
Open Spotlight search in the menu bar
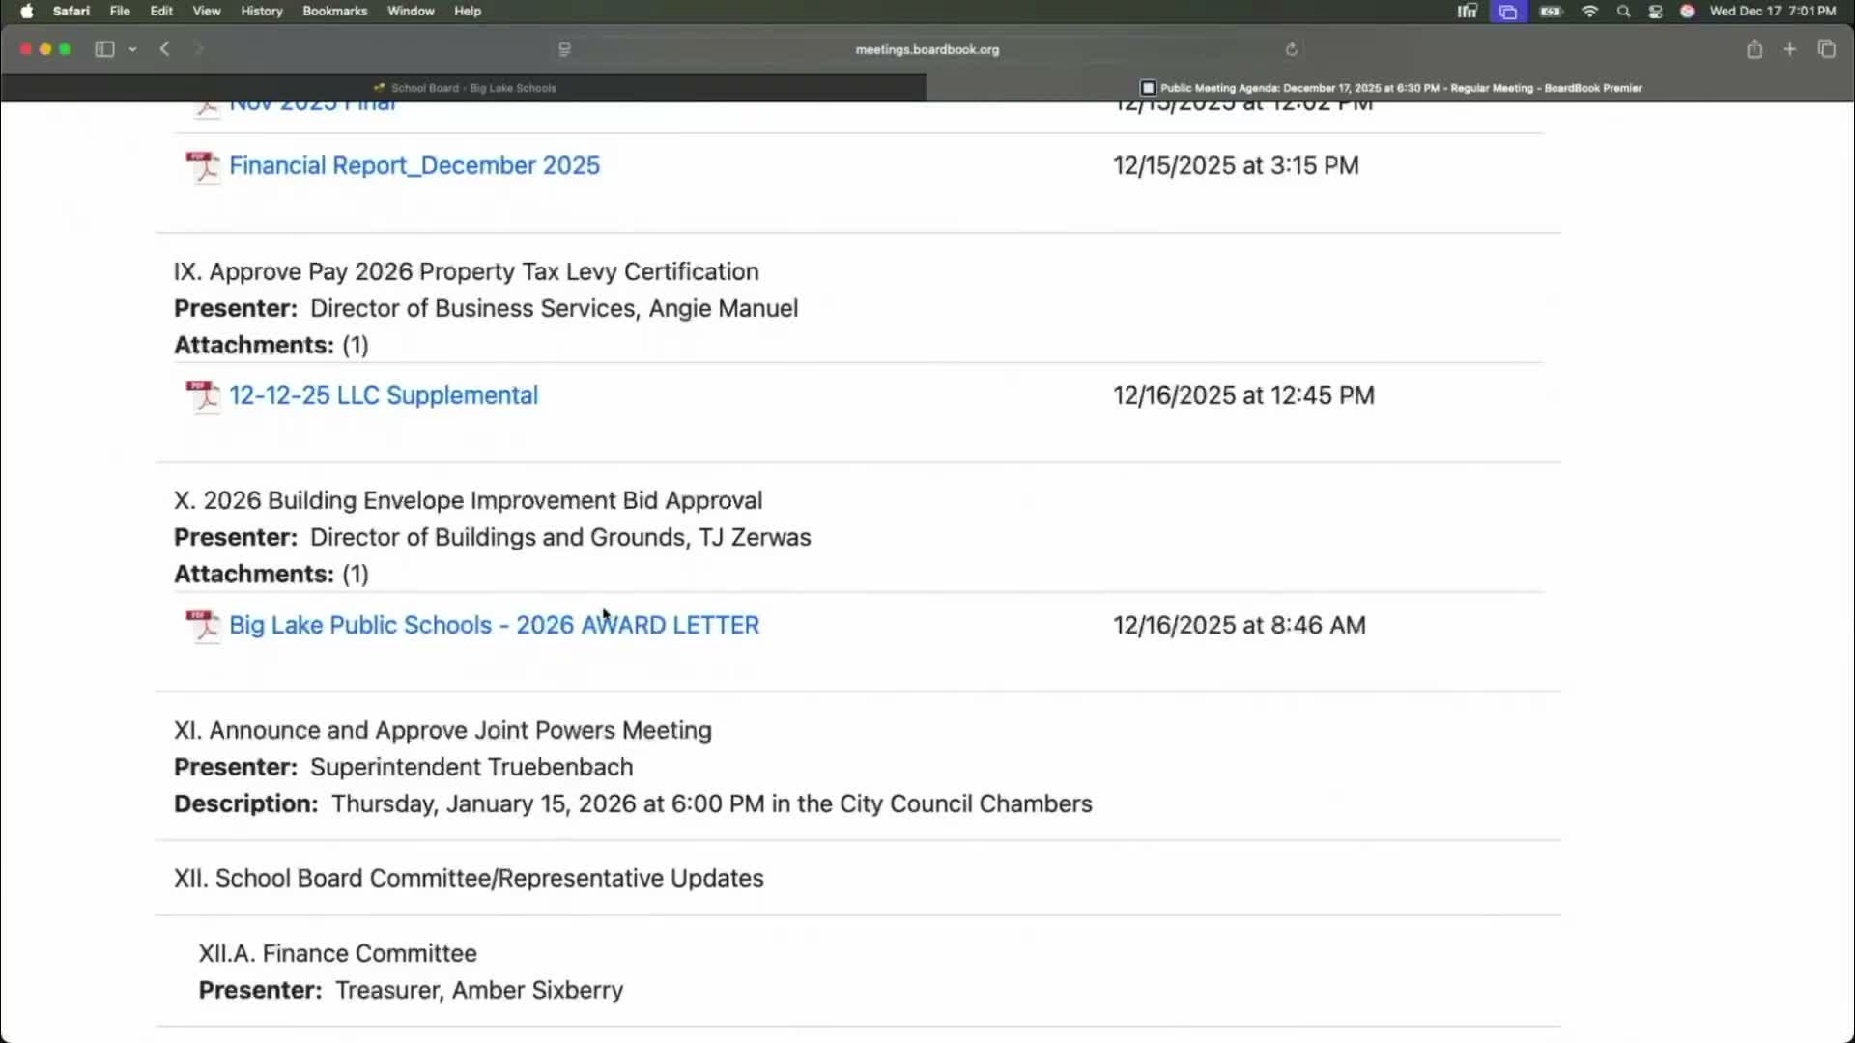point(1623,11)
